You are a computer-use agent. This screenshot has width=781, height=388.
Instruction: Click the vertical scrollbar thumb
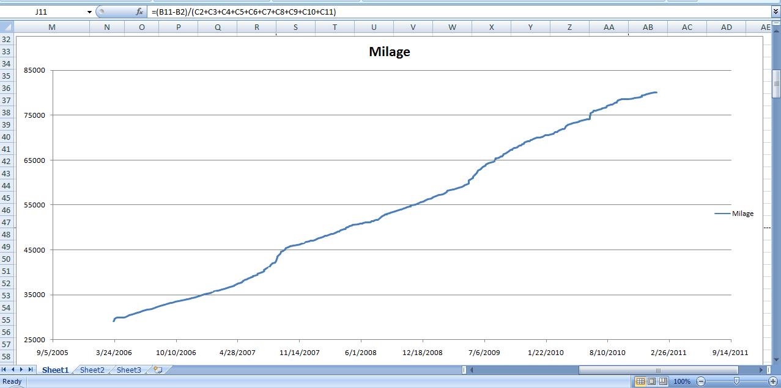pos(776,84)
